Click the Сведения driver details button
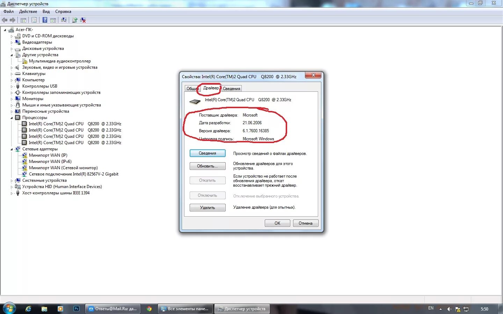This screenshot has width=503, height=314. coord(207,153)
